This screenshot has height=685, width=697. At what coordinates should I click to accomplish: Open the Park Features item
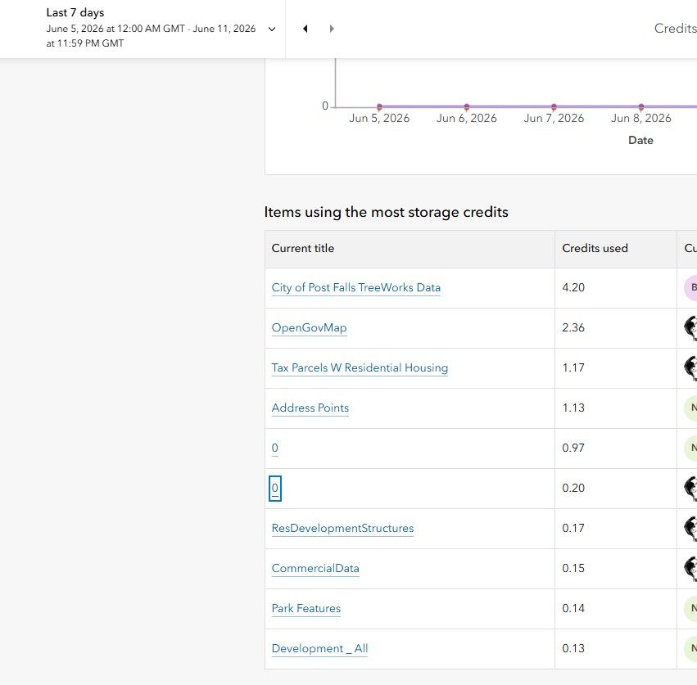click(306, 608)
